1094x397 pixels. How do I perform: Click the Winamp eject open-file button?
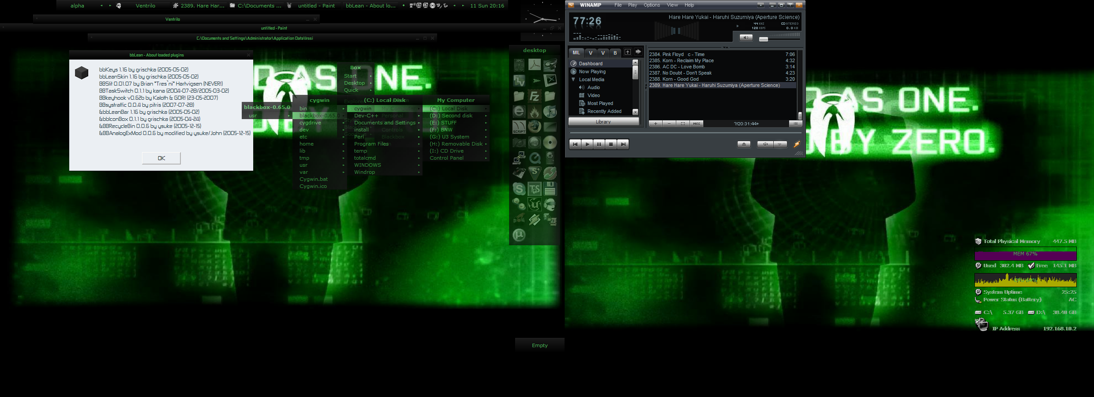click(x=744, y=144)
